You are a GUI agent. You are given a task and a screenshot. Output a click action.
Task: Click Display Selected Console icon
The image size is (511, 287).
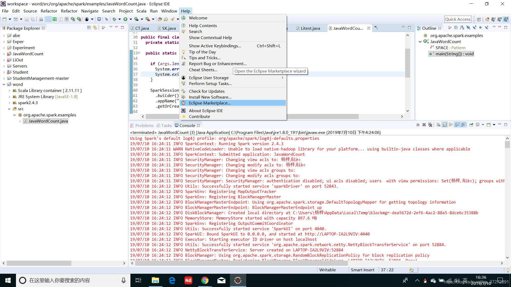(477, 125)
